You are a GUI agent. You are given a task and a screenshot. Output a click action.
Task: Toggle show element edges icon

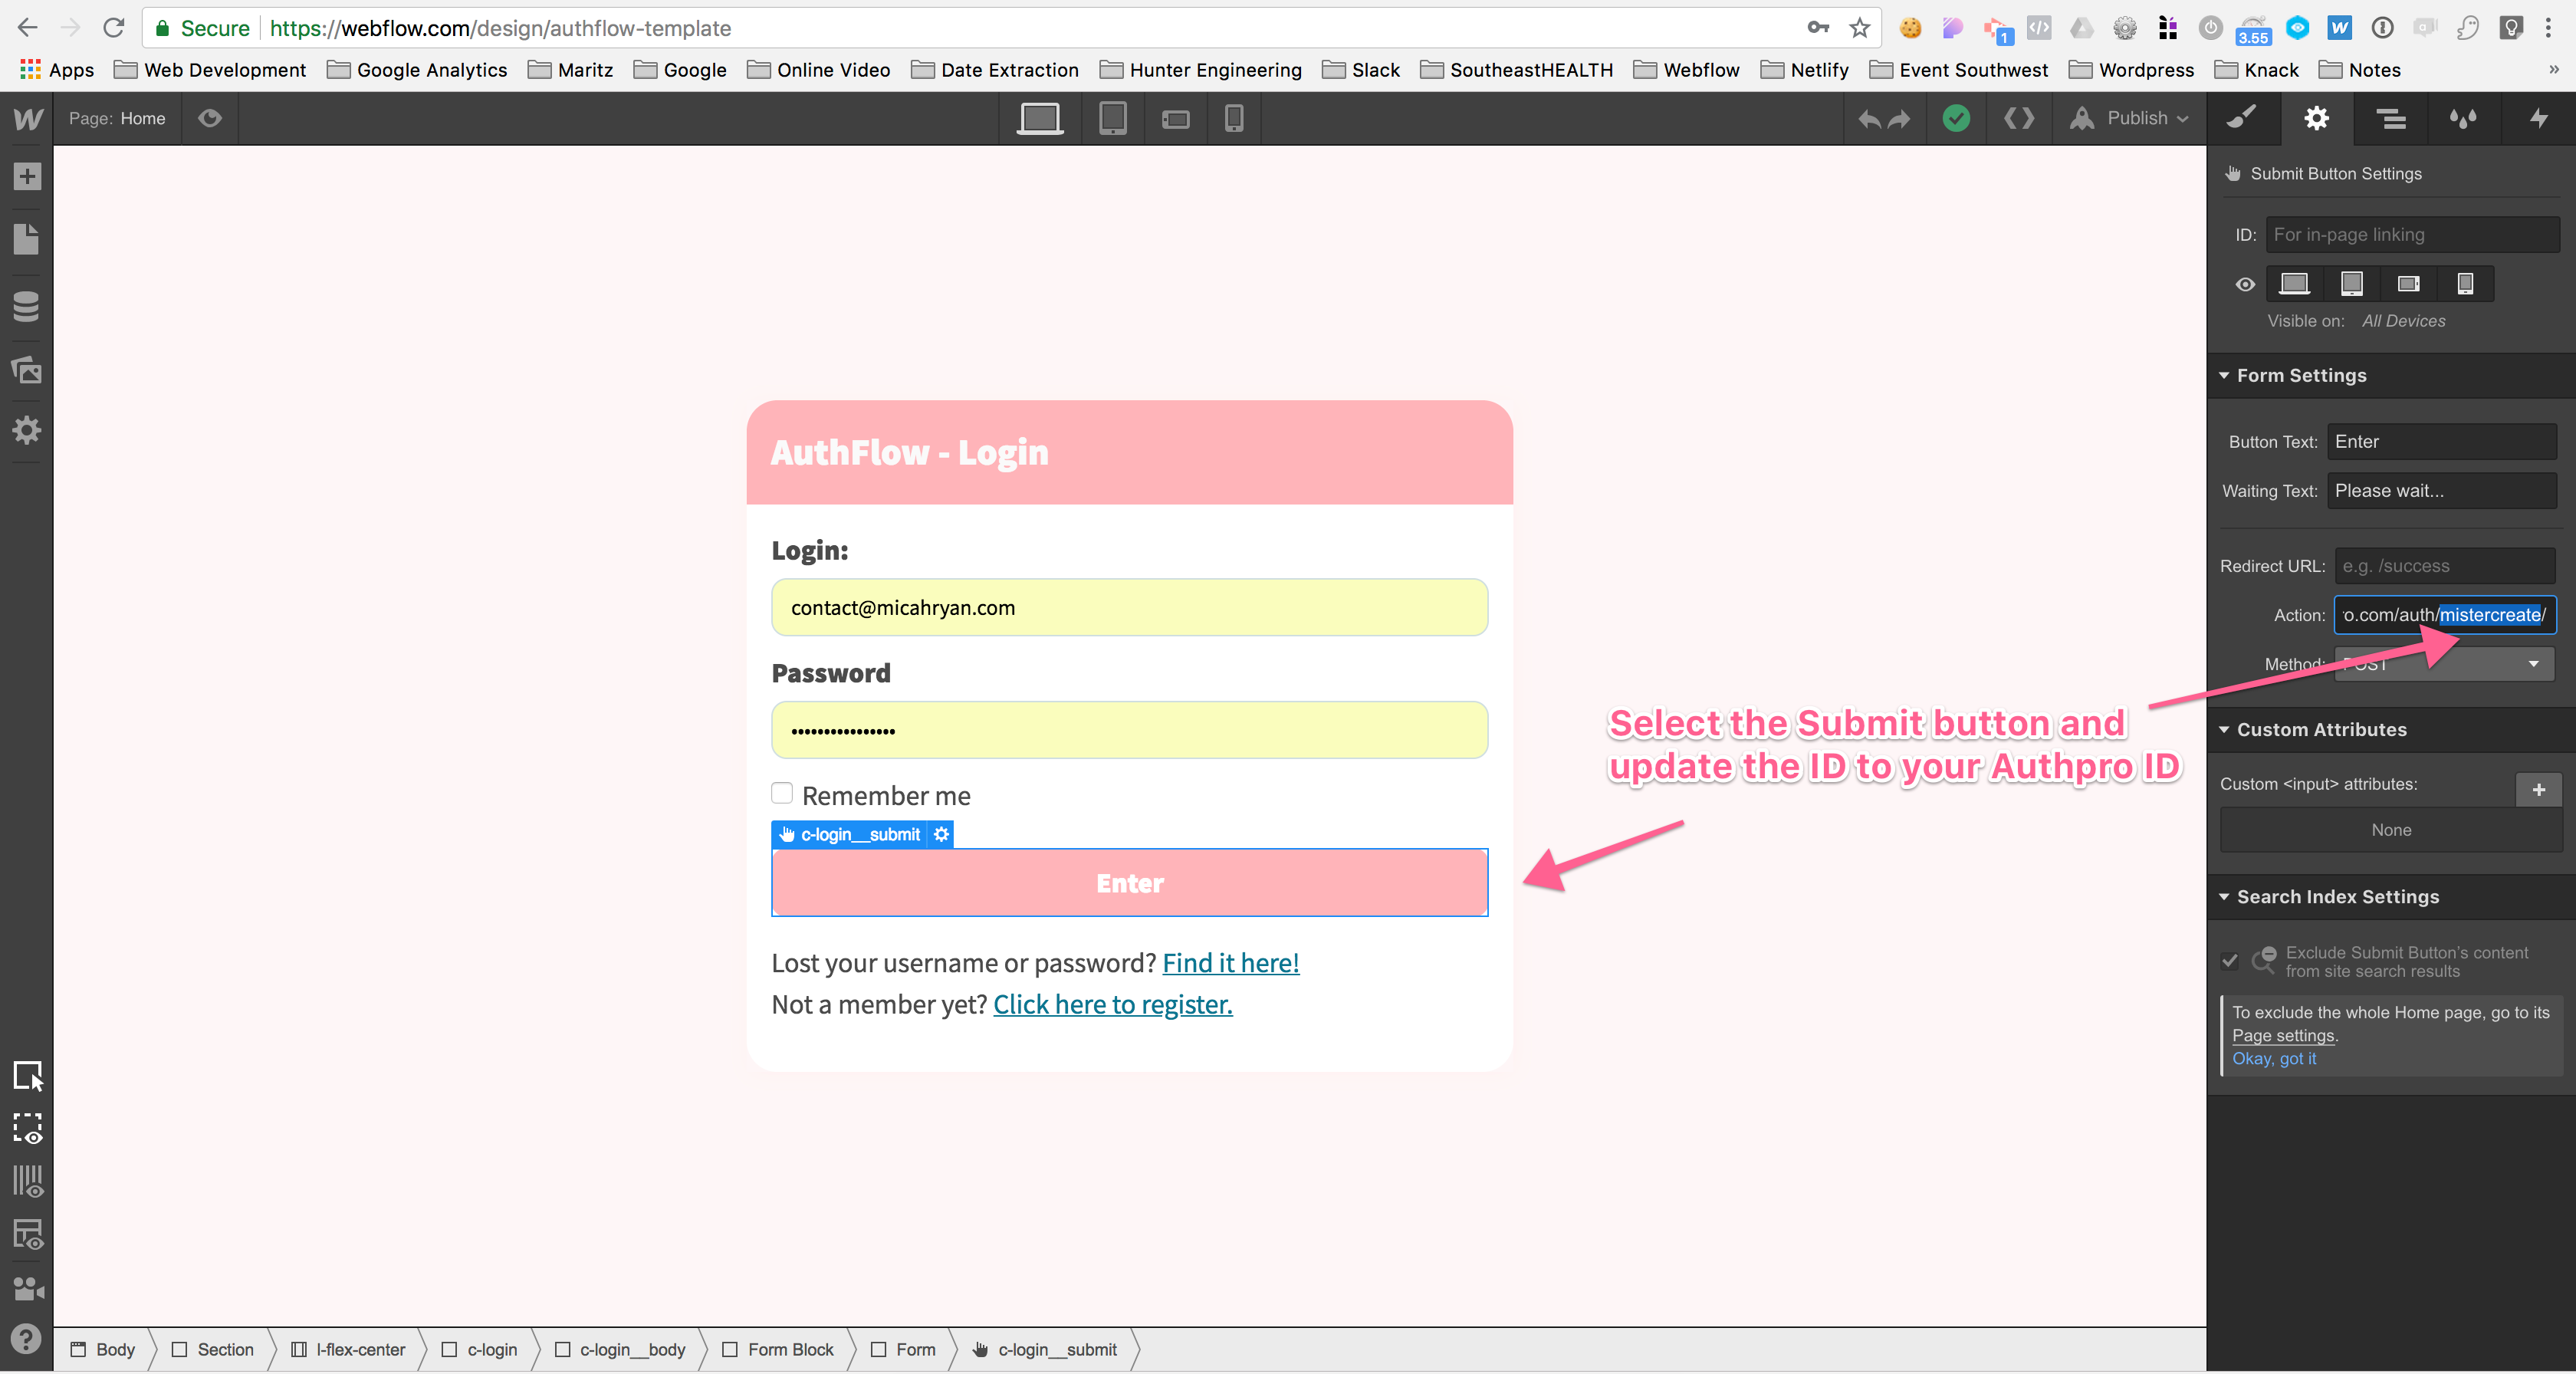[27, 1129]
